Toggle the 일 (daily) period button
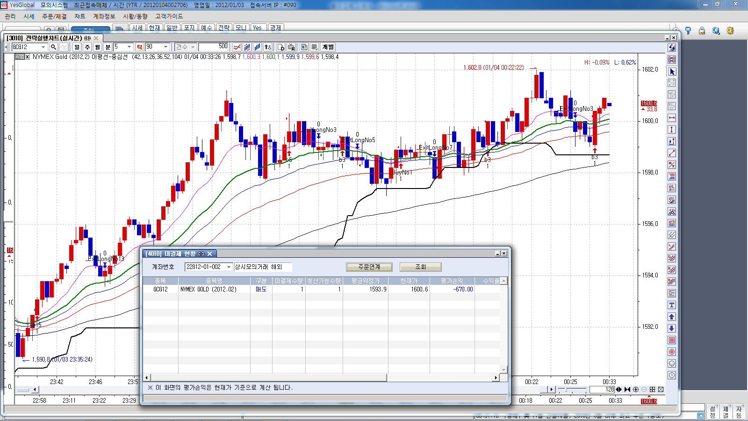This screenshot has height=421, width=748. tap(77, 47)
